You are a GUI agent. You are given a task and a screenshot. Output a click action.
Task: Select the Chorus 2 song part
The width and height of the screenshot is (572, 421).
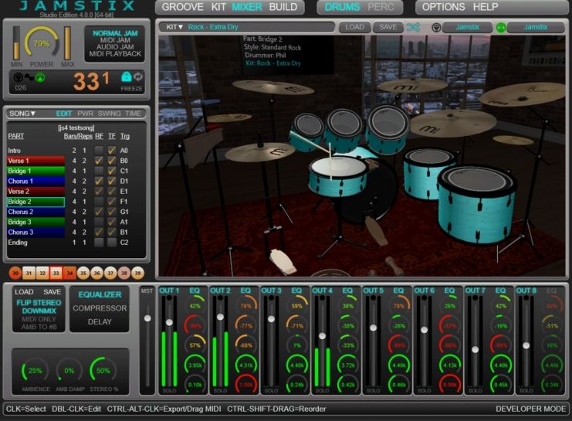click(x=36, y=212)
